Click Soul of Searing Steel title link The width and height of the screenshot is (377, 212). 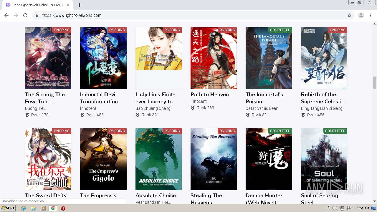tap(320, 199)
